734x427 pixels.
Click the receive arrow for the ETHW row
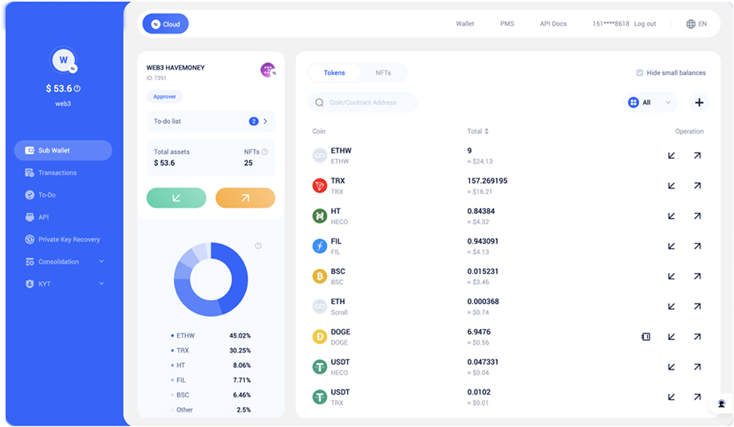[671, 156]
